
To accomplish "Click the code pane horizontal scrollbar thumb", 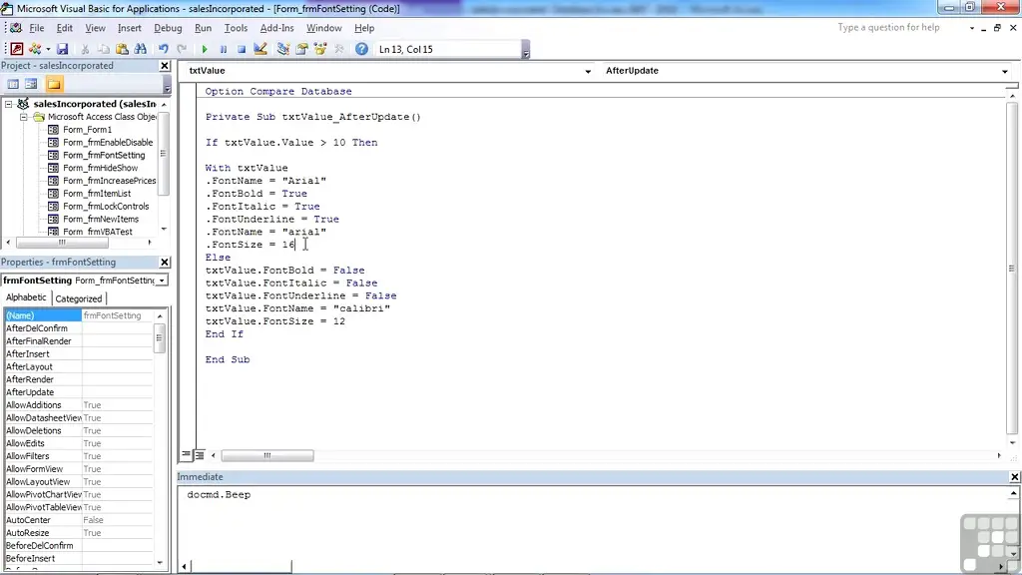I will tap(267, 455).
